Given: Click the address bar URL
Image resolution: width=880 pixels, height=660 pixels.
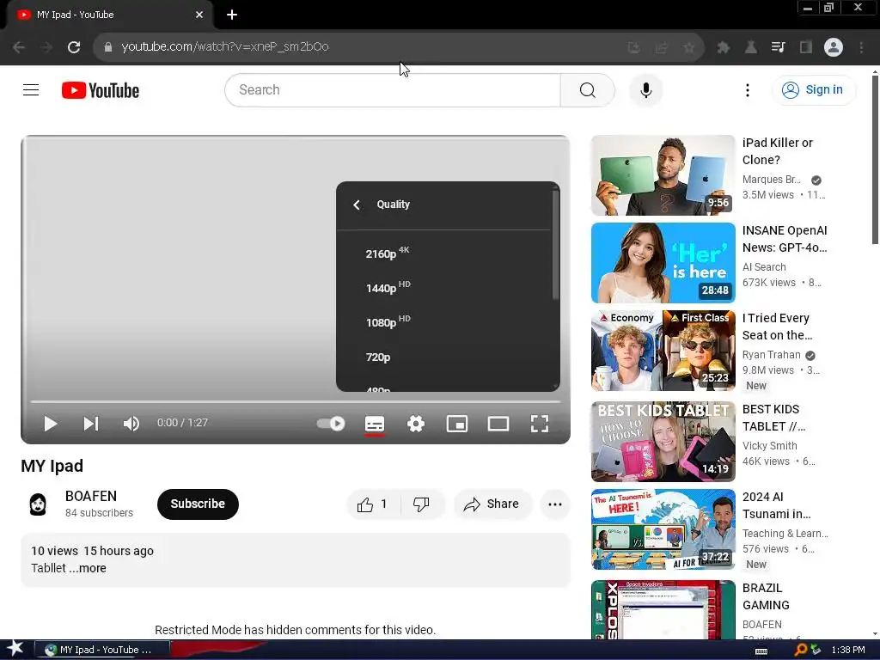Looking at the screenshot, I should (225, 46).
